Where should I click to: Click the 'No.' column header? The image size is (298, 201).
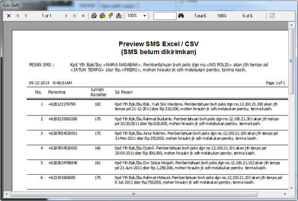pos(39,92)
